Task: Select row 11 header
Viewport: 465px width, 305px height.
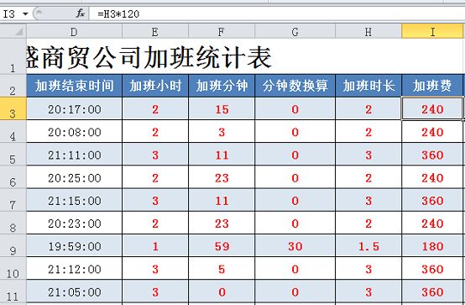Action: point(13,292)
